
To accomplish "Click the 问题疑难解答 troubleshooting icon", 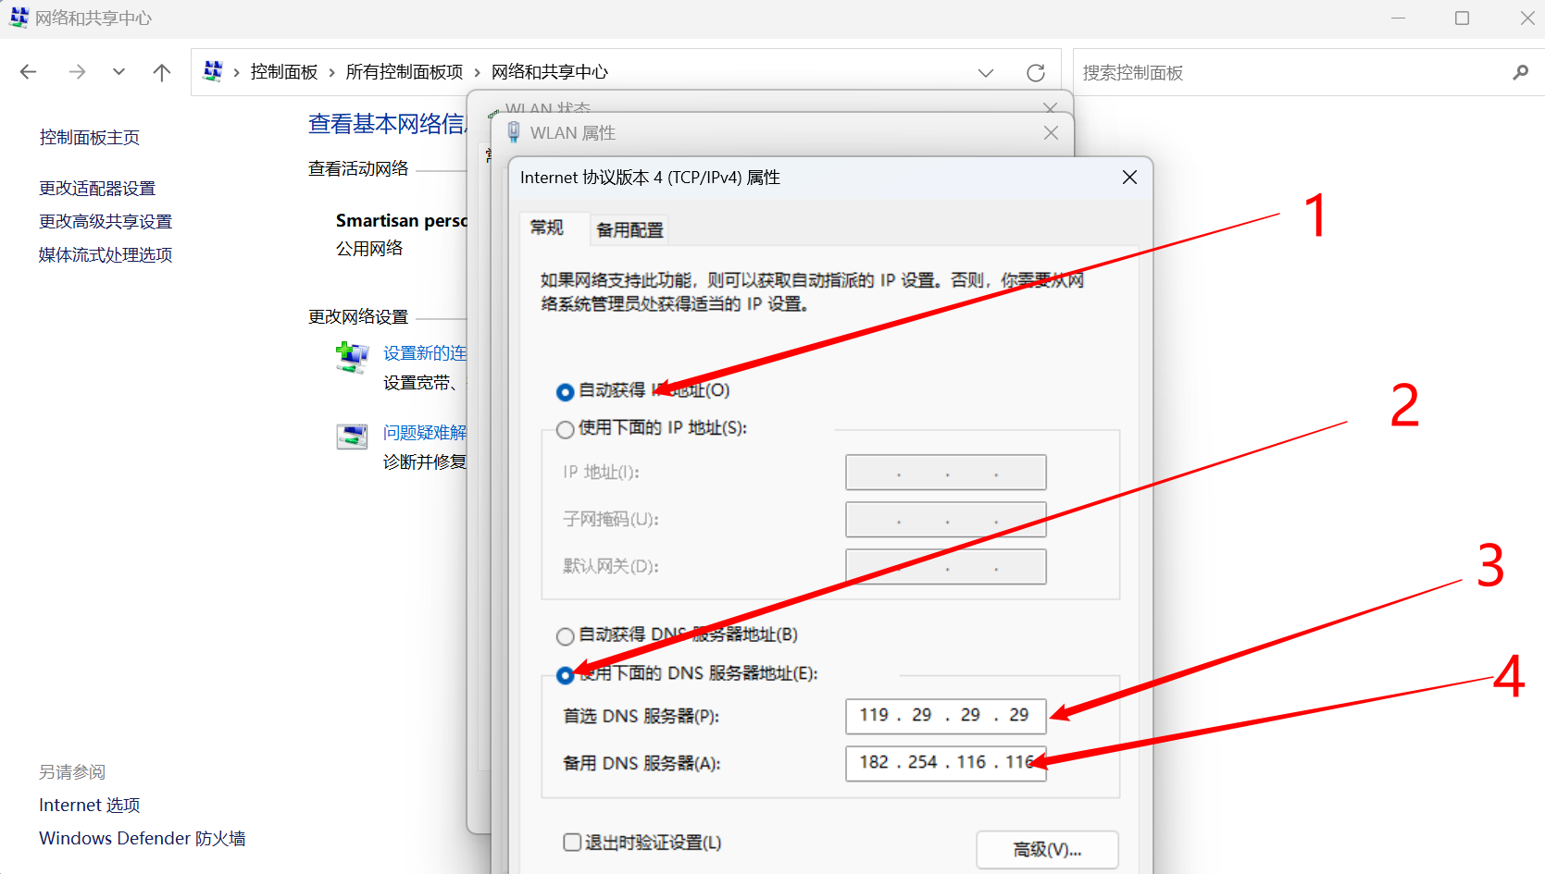I will pos(352,437).
